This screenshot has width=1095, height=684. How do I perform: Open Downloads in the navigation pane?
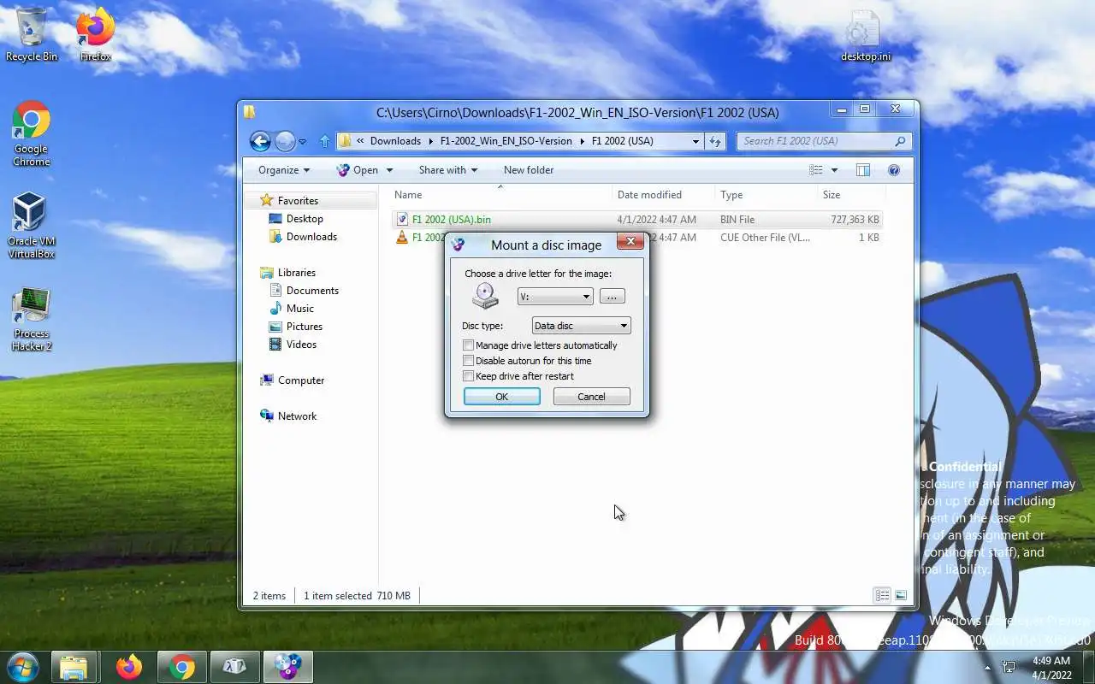[311, 237]
